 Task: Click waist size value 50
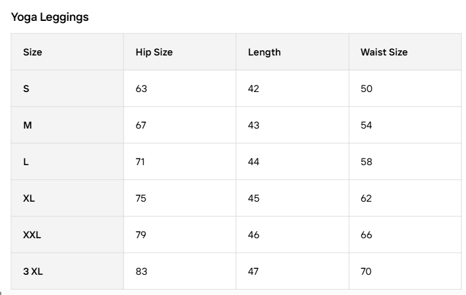coord(366,89)
